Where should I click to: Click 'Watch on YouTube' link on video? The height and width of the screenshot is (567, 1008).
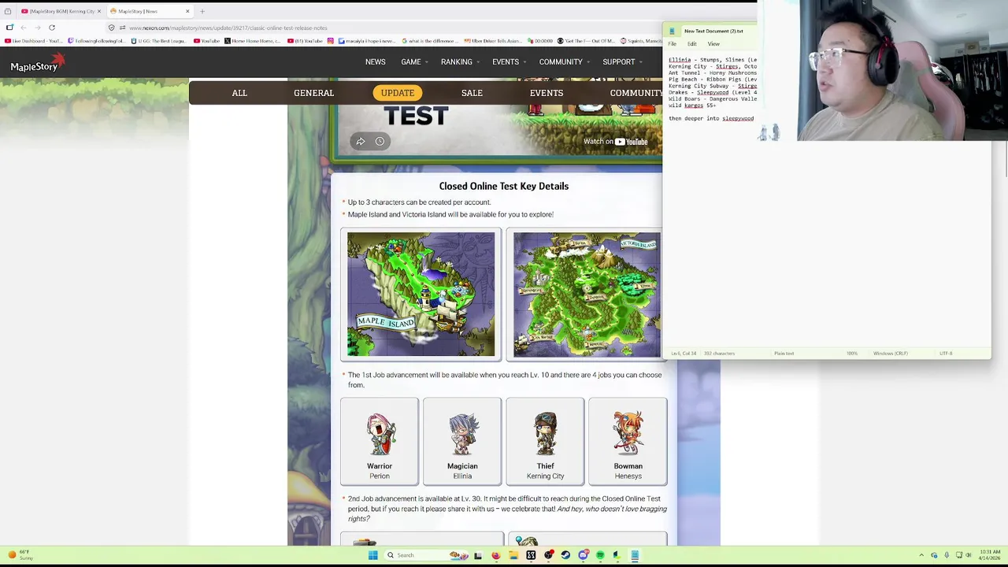pyautogui.click(x=615, y=142)
